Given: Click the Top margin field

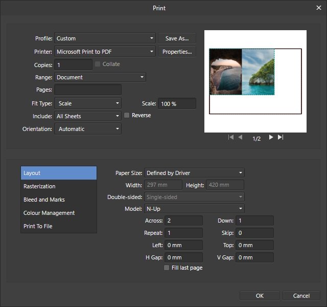Looking at the screenshot, I should (254, 245).
